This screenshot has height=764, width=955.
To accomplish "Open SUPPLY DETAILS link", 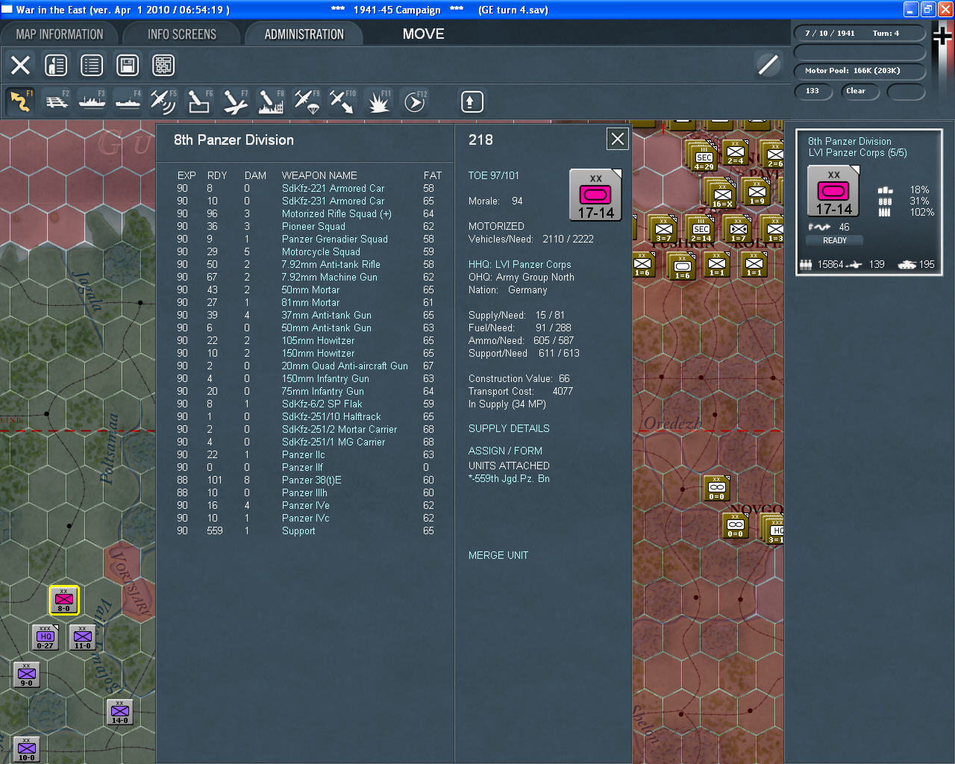I will pos(509,428).
